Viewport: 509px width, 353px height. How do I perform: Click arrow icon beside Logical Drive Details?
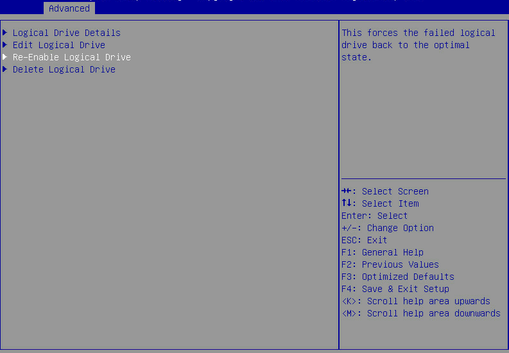[x=5, y=33]
